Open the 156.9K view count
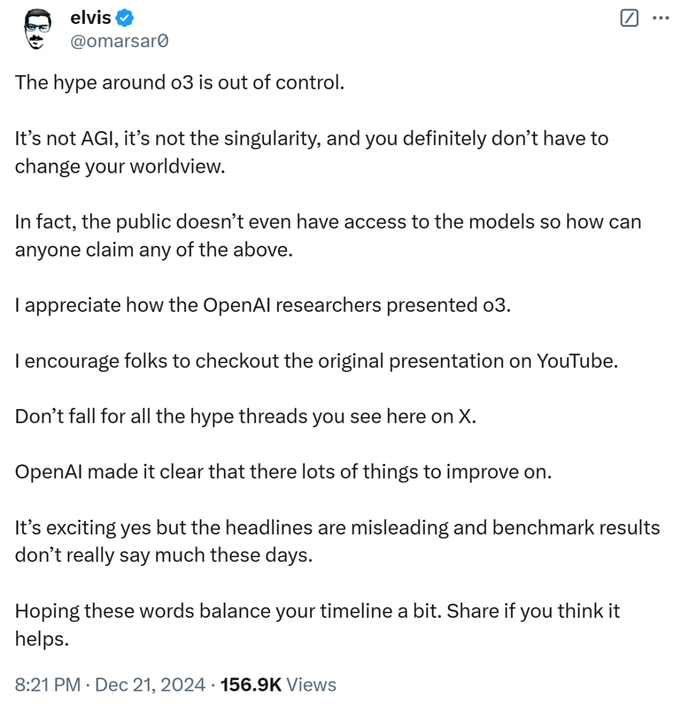Screen dimensions: 681x704 [251, 684]
